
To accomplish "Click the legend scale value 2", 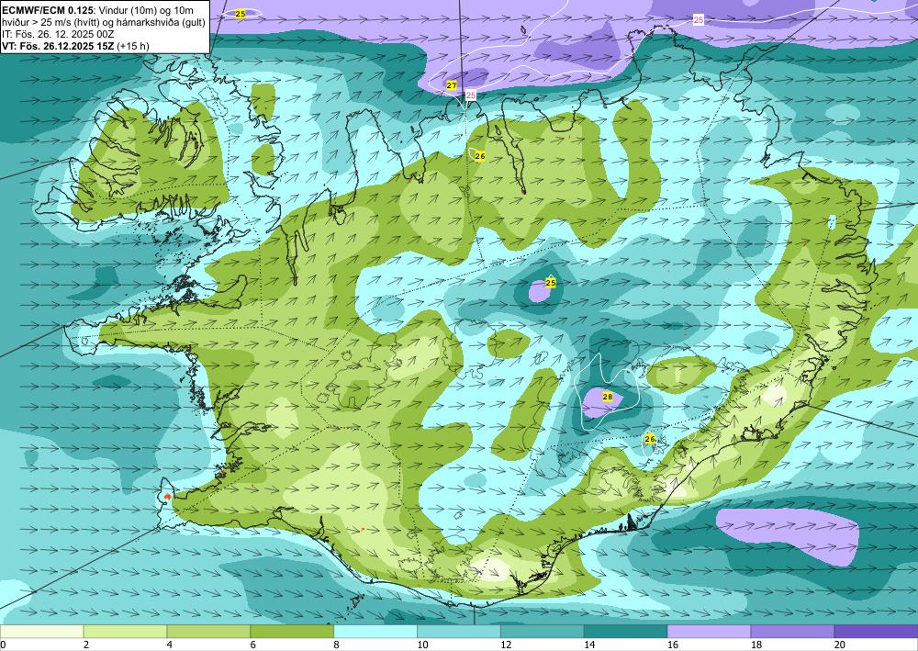I will 86,645.
